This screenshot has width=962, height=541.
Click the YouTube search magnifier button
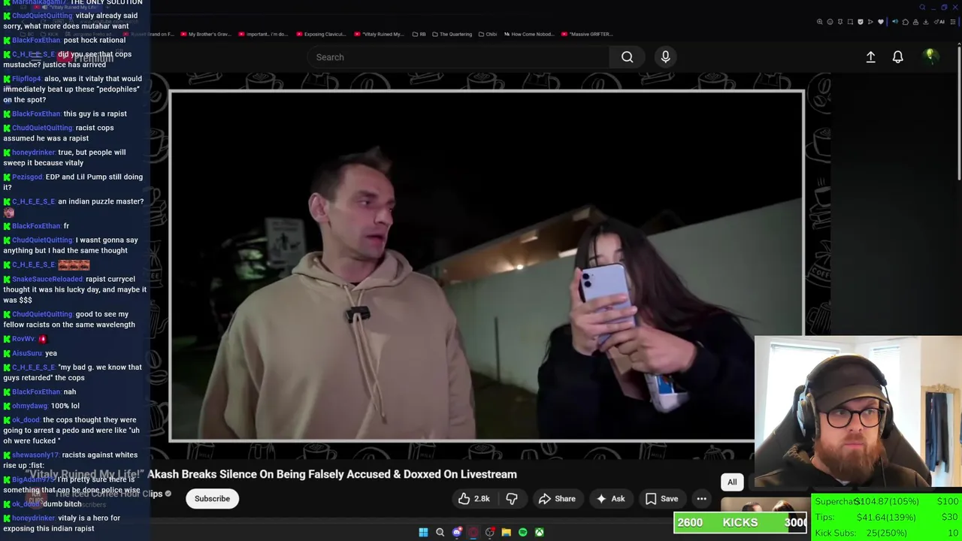[627, 57]
